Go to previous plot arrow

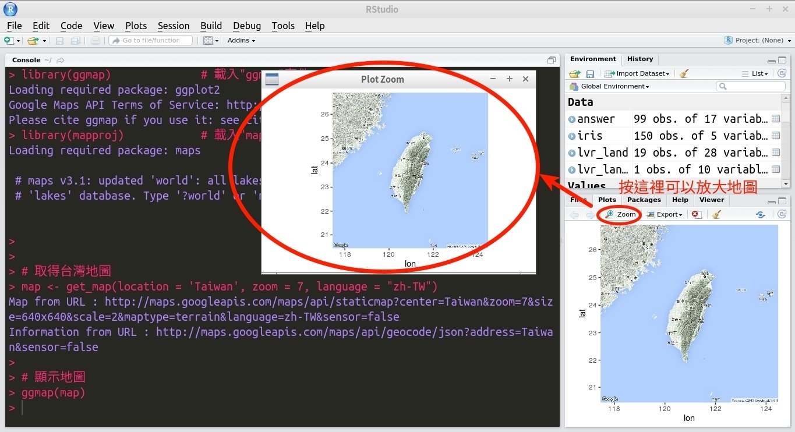574,215
